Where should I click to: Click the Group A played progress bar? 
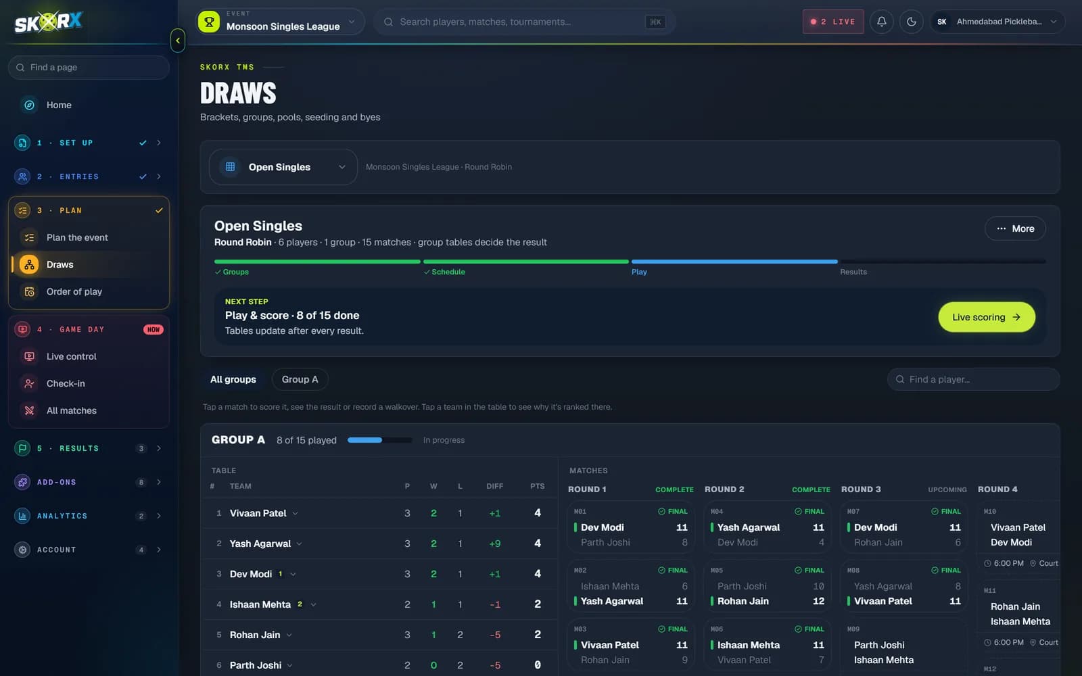pyautogui.click(x=379, y=440)
